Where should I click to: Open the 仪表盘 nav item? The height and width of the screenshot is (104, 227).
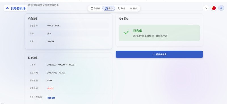95,9
